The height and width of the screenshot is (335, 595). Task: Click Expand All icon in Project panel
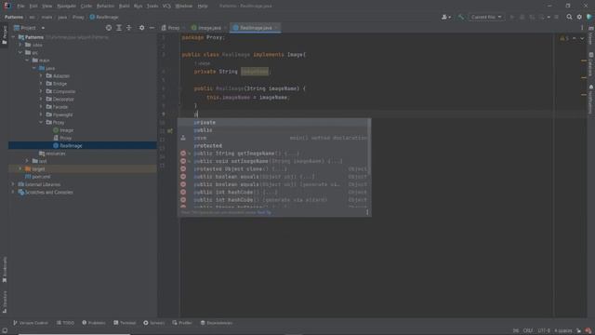(x=119, y=28)
